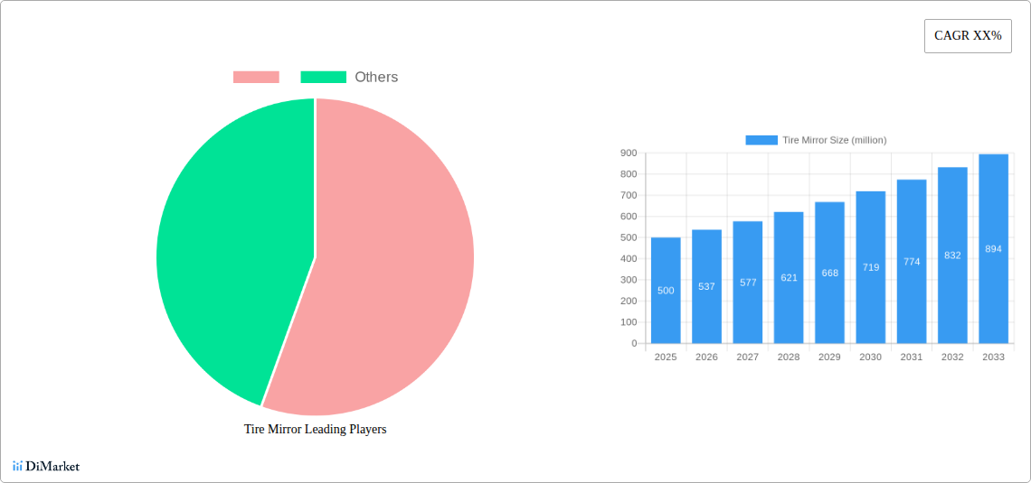Click the DiMarket logo icon

click(17, 466)
